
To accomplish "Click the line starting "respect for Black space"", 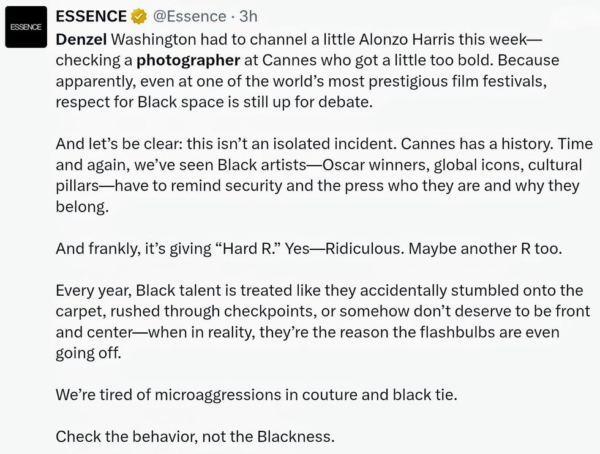I will tap(214, 101).
